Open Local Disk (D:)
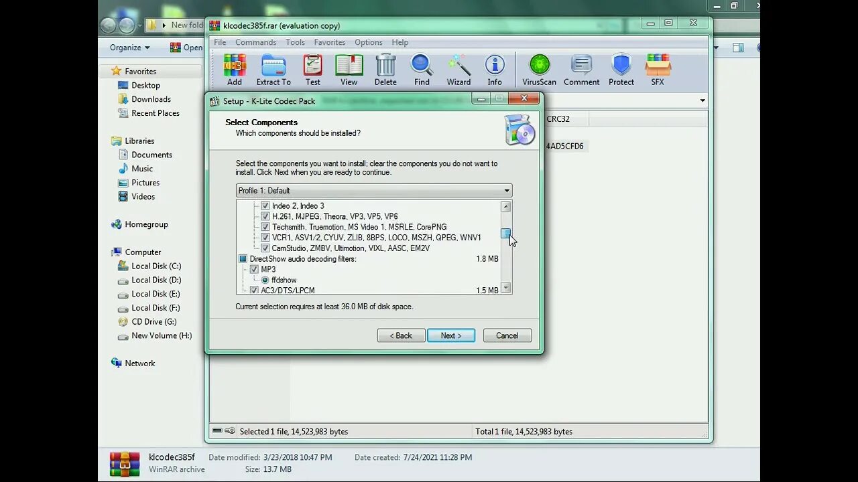 156,280
